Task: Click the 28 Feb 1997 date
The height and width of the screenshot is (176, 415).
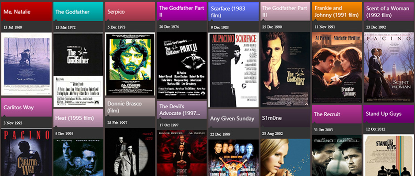Action: tap(117, 123)
